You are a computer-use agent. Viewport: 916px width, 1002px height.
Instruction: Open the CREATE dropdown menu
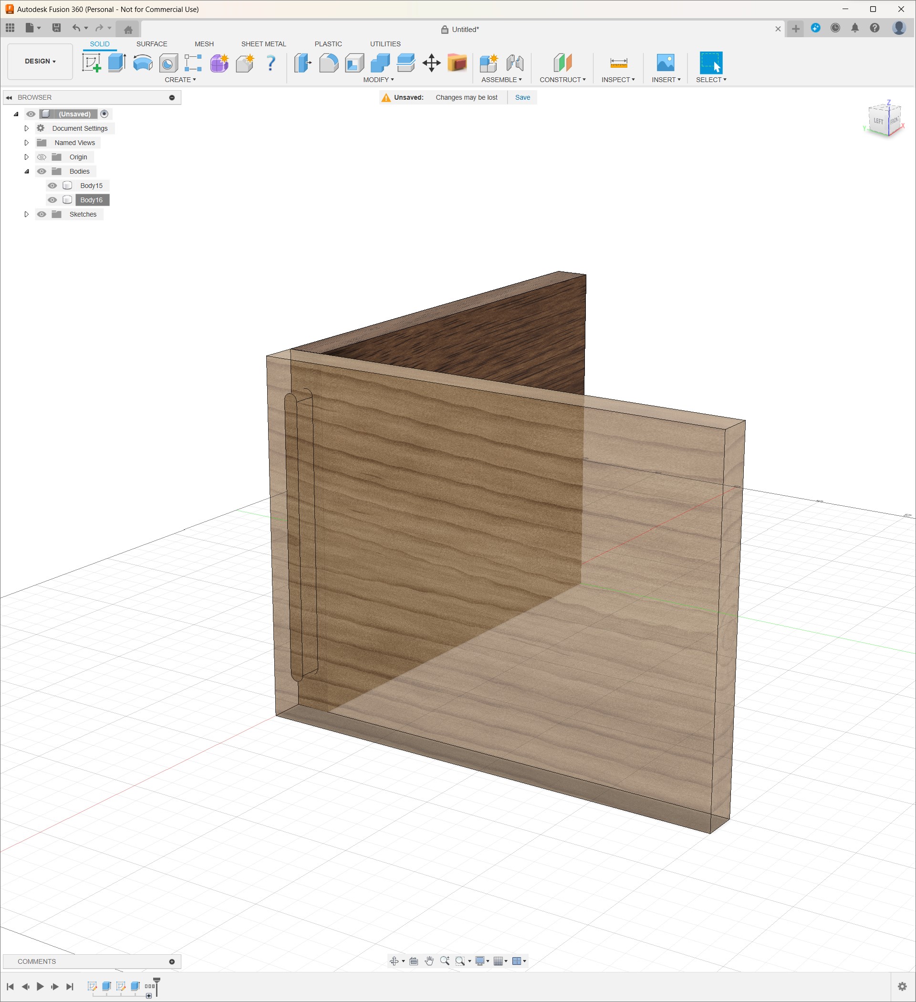tap(180, 80)
